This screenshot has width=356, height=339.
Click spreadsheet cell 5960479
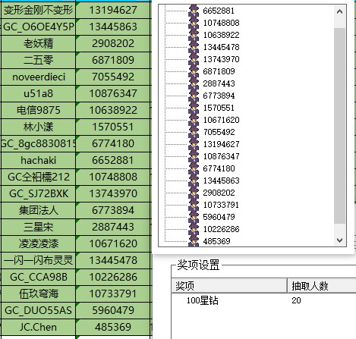(x=113, y=310)
